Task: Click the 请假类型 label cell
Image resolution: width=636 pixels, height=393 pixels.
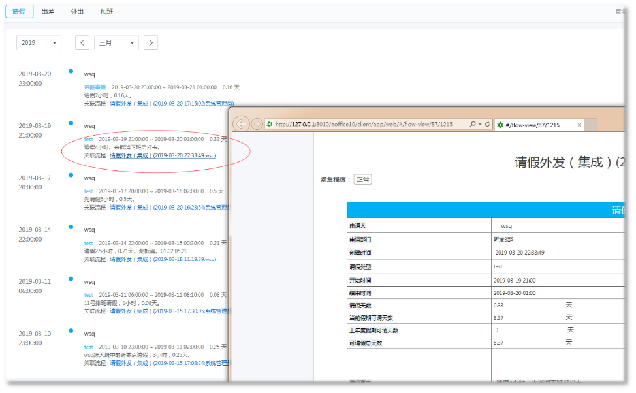Action: 419,266
